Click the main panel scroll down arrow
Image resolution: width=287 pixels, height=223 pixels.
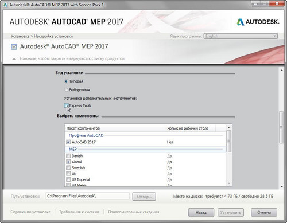point(282,186)
